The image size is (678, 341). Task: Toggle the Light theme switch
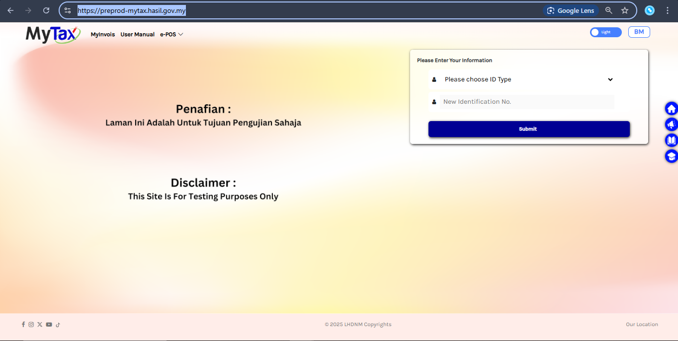[605, 32]
